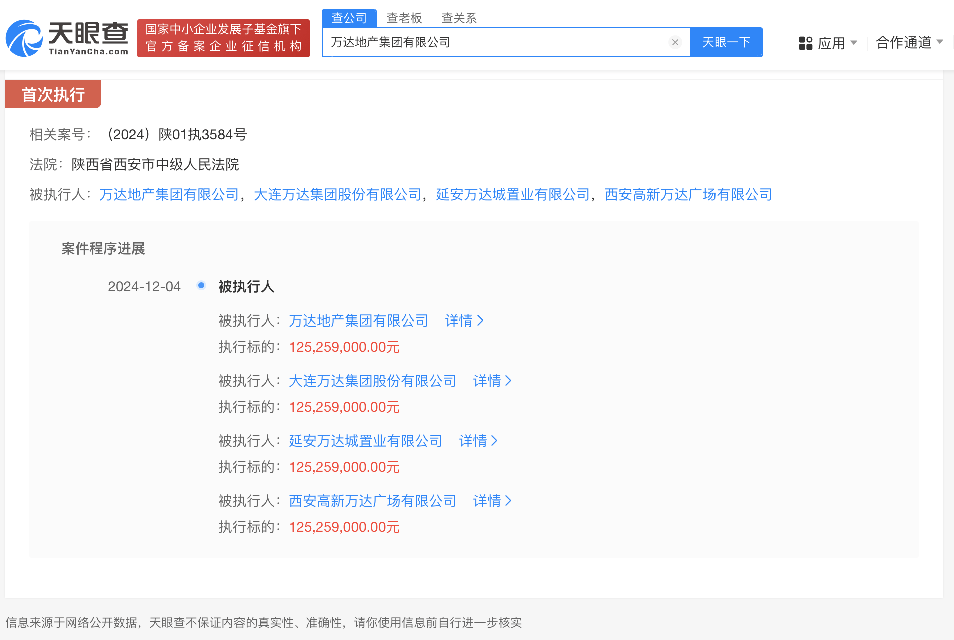
Task: Switch to the 查老板 tab
Action: [x=404, y=18]
